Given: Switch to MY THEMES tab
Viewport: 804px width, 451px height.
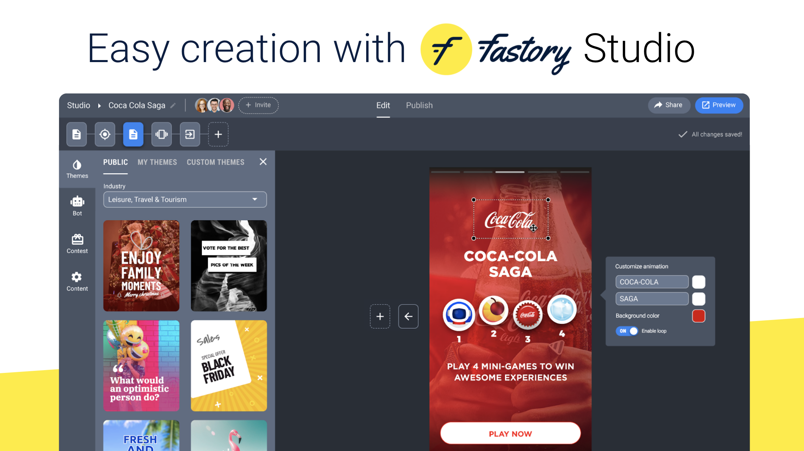Looking at the screenshot, I should pyautogui.click(x=157, y=162).
